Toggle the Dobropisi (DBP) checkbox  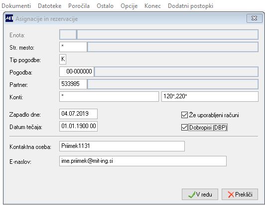[184, 128]
